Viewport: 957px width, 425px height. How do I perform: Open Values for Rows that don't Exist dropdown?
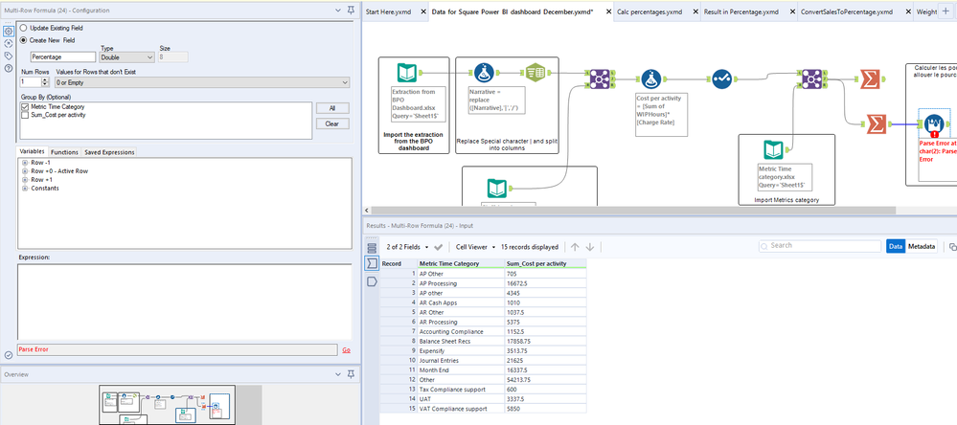click(201, 81)
